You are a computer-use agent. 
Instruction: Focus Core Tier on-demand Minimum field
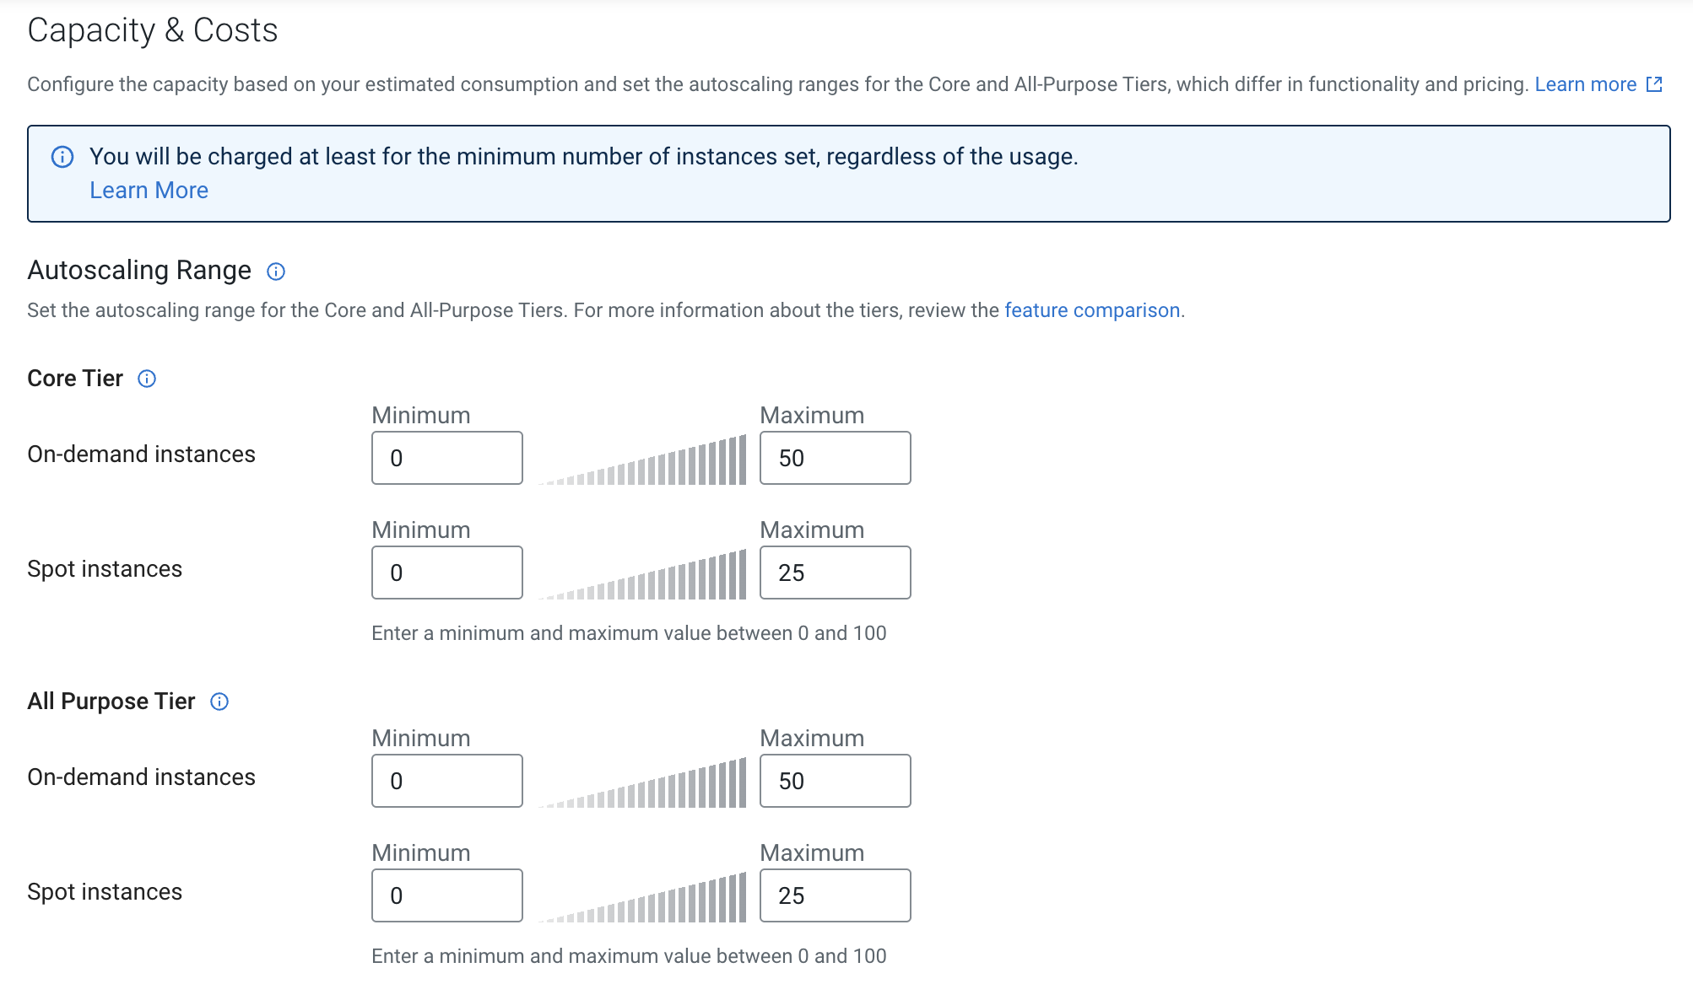click(x=446, y=458)
